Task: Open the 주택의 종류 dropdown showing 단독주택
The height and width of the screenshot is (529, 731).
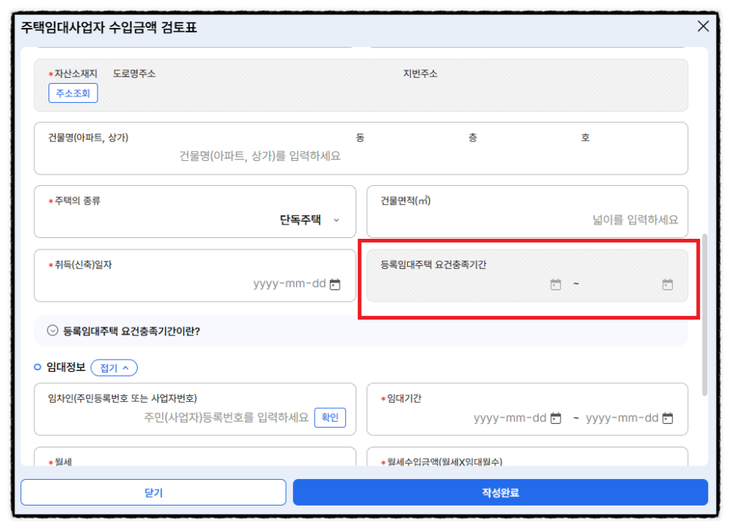Action: click(x=310, y=220)
